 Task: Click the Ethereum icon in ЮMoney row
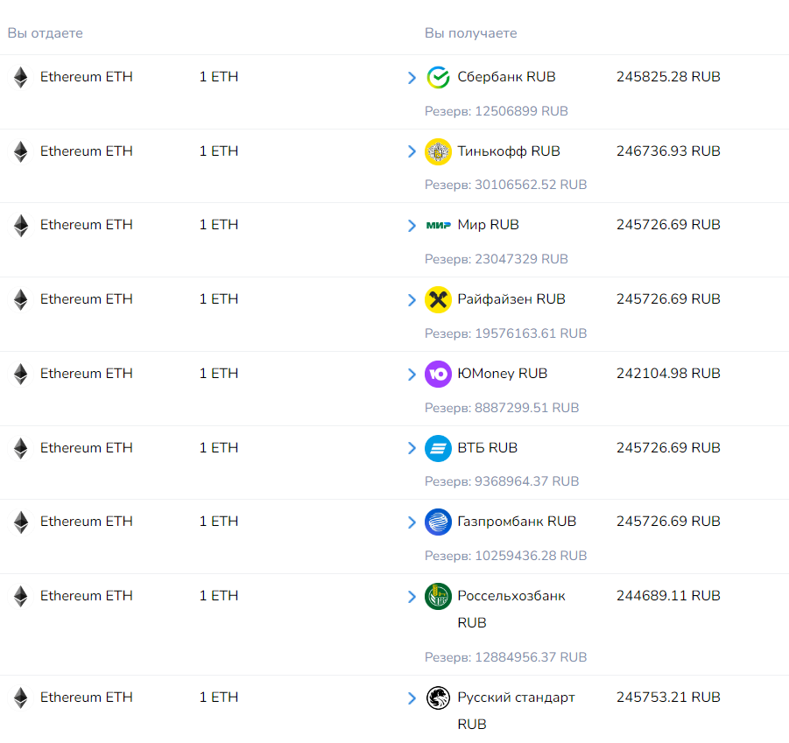pyautogui.click(x=21, y=374)
